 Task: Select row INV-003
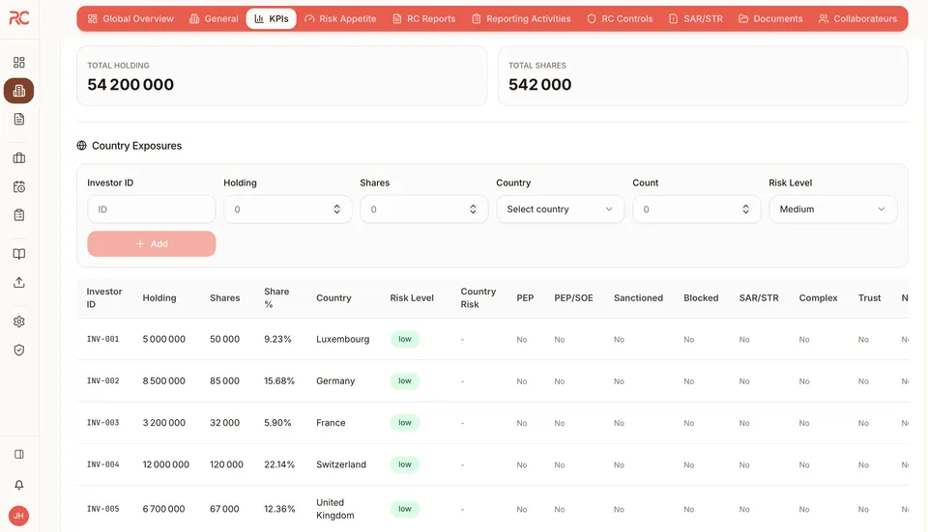(492, 423)
